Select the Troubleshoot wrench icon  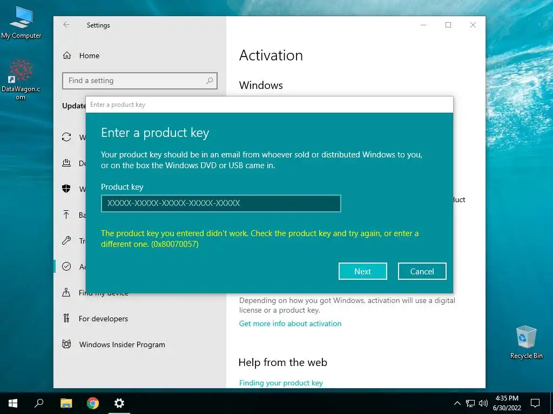pyautogui.click(x=66, y=241)
